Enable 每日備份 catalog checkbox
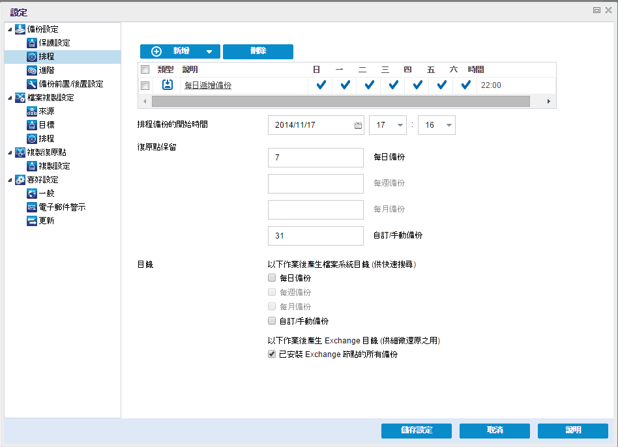This screenshot has height=447, width=618. click(x=272, y=278)
